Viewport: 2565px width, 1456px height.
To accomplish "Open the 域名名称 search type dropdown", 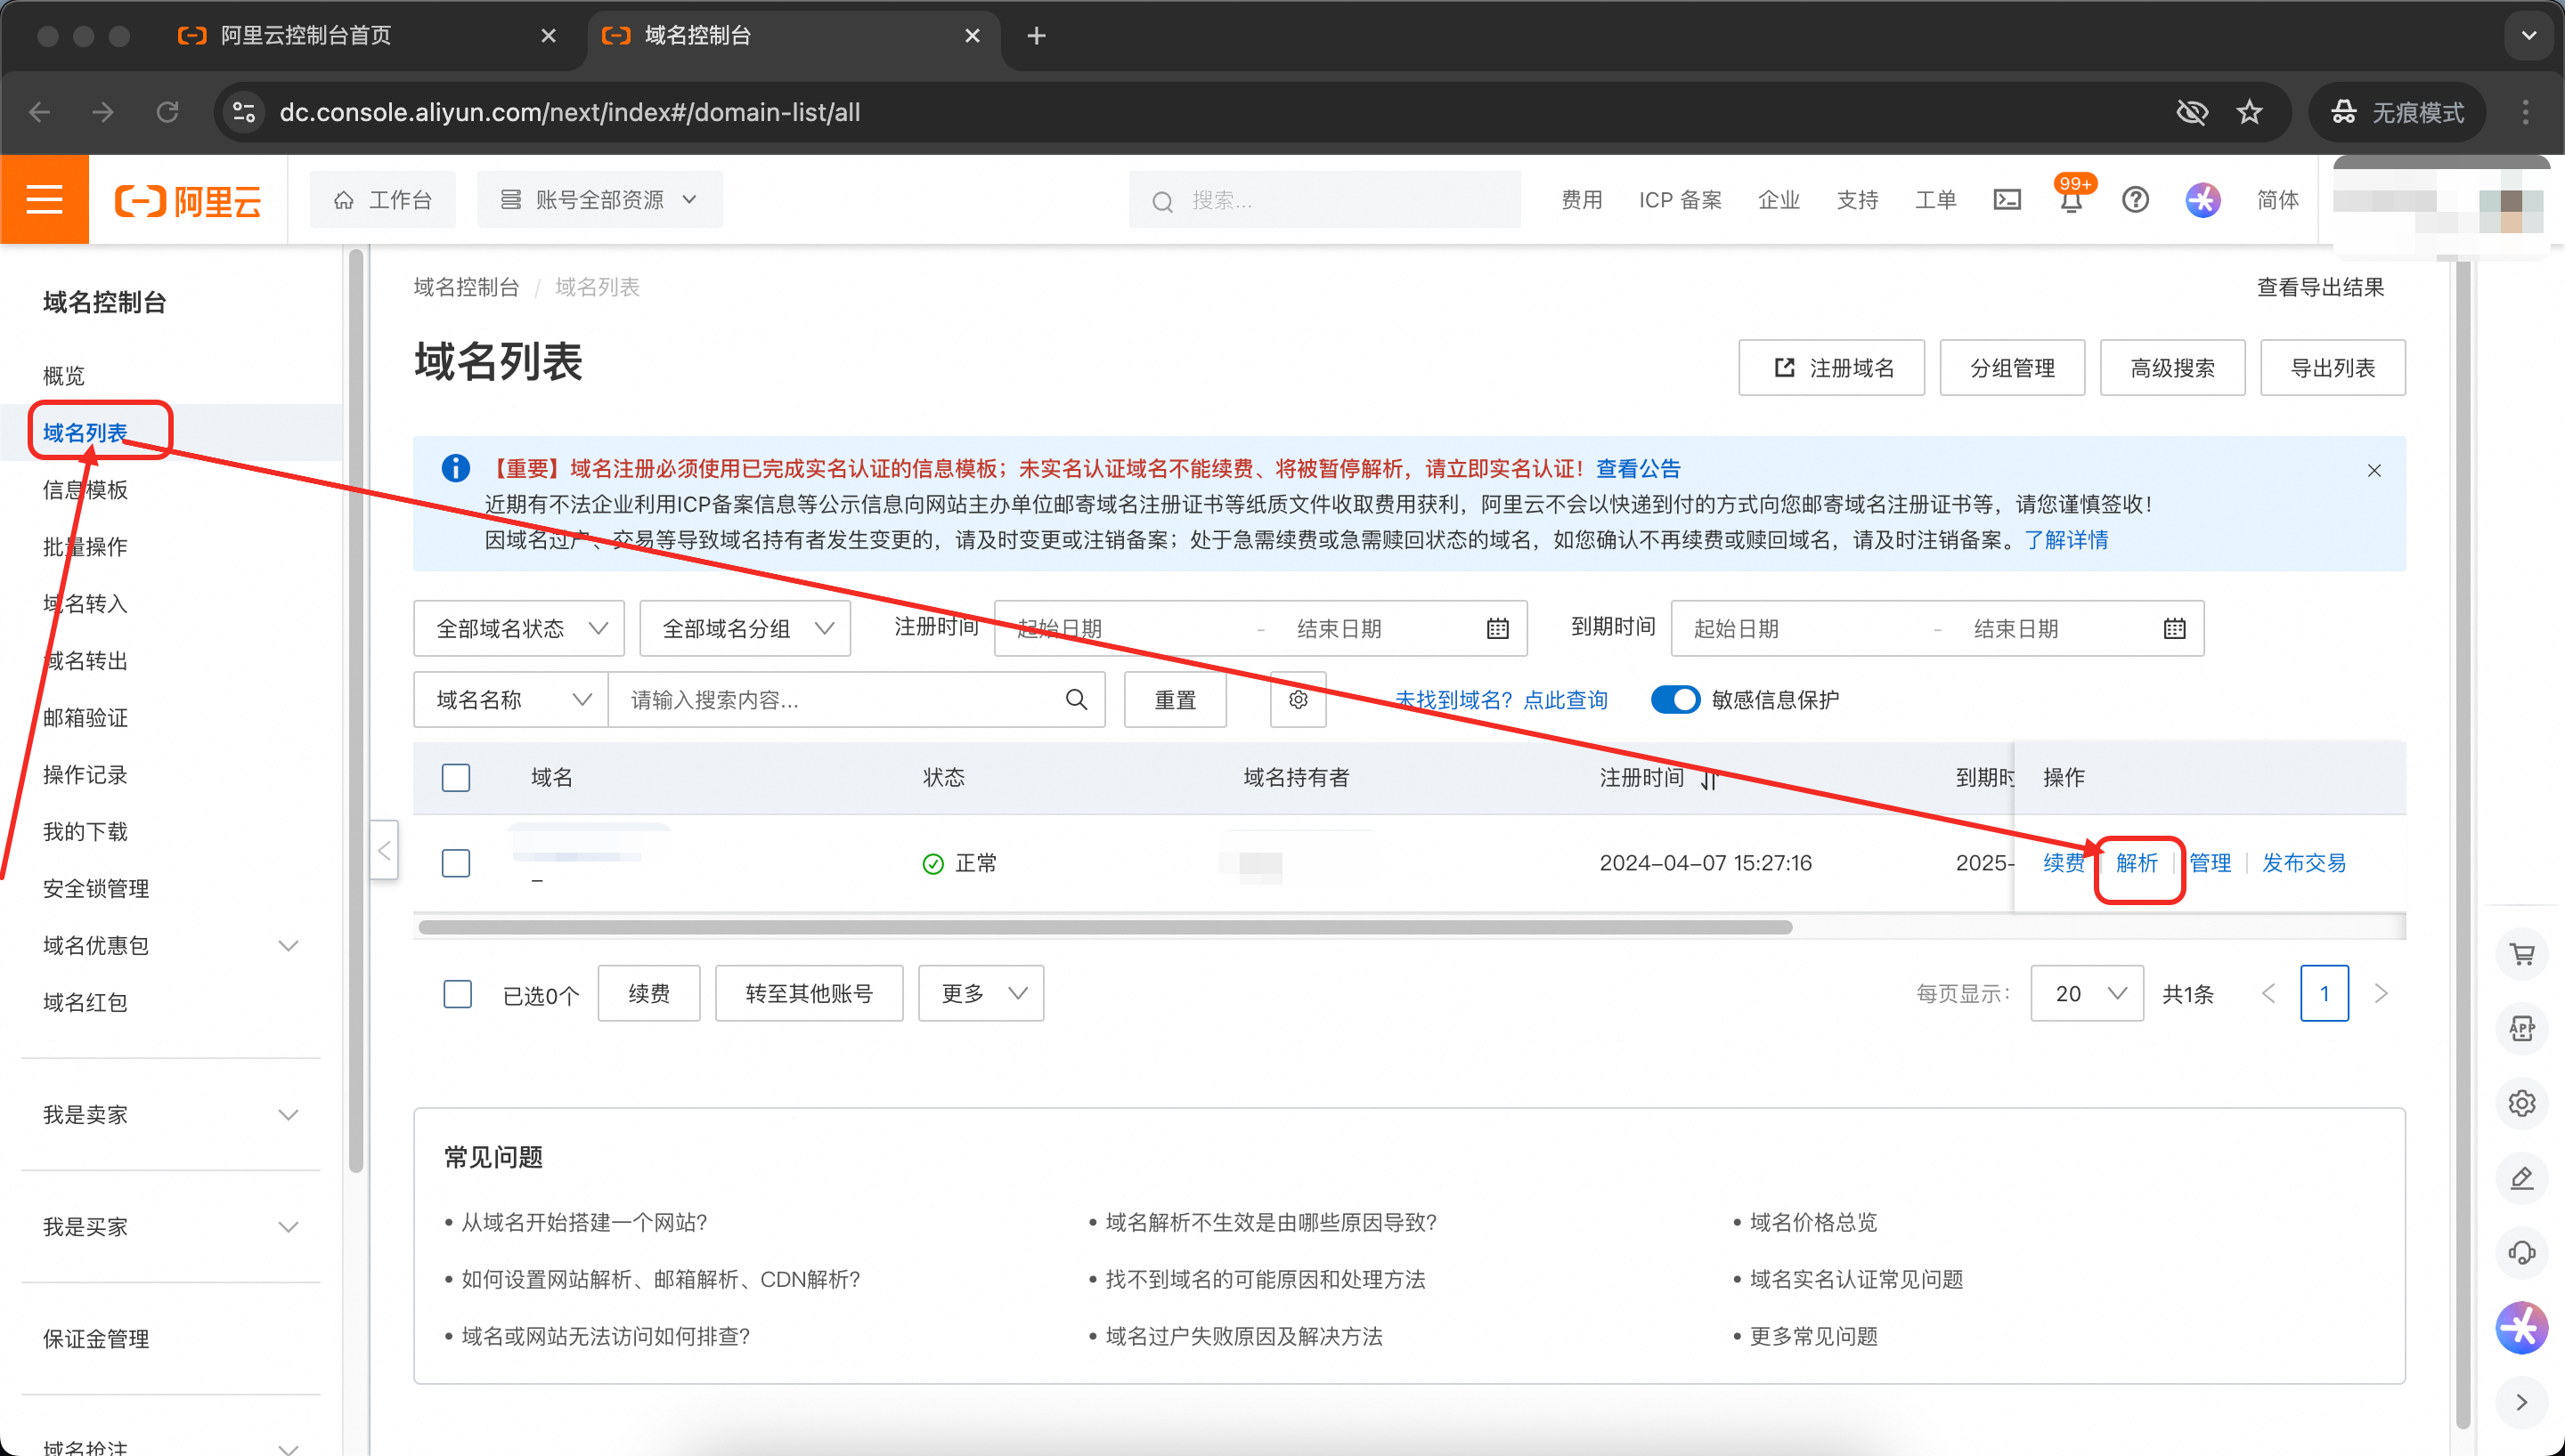I will [x=511, y=699].
